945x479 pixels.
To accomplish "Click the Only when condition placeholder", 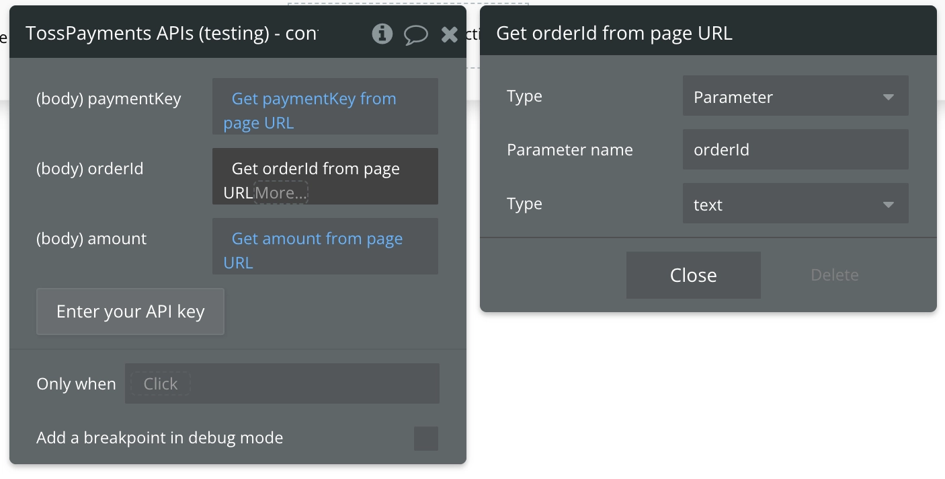I will (160, 384).
